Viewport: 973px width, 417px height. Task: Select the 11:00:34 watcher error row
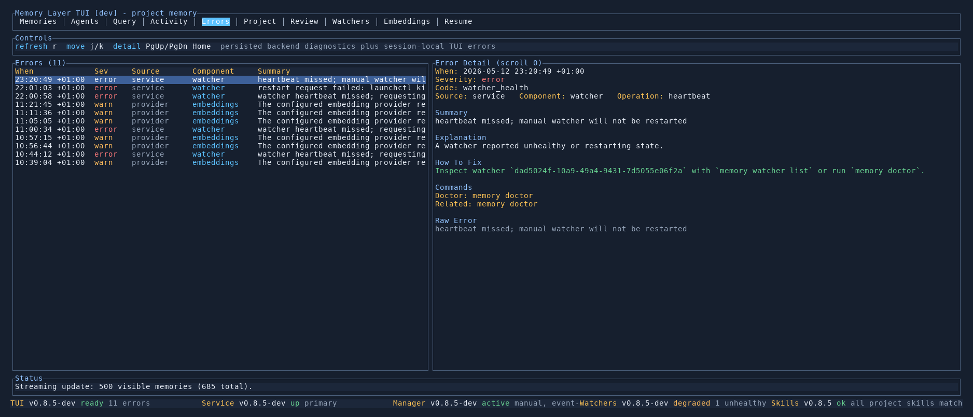coord(220,129)
